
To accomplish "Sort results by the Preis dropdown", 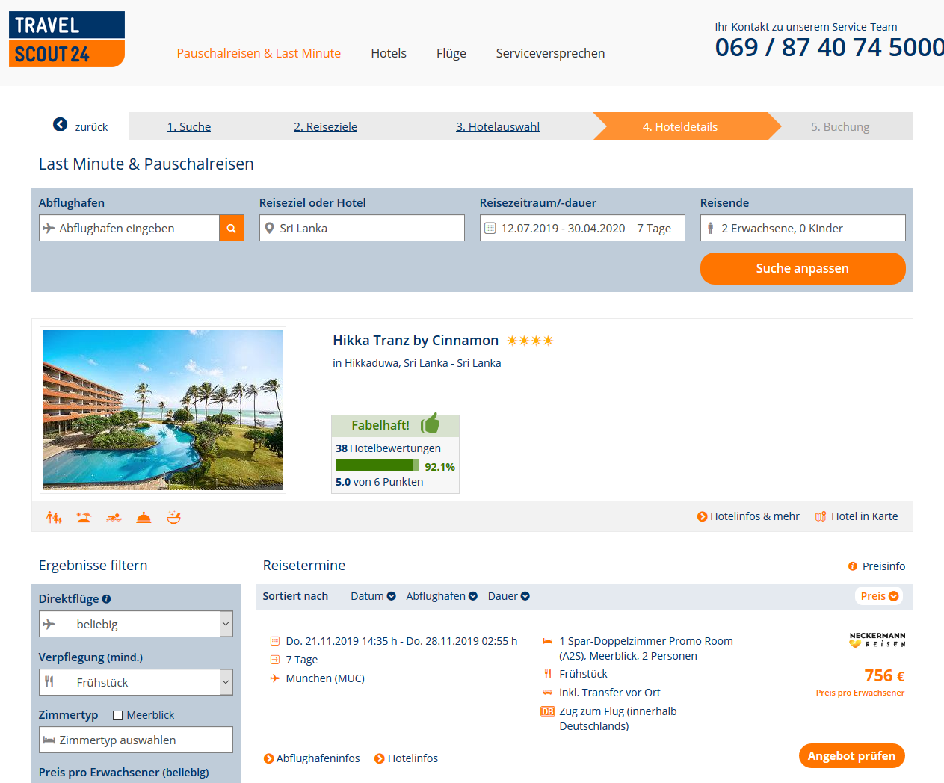I will (x=879, y=596).
